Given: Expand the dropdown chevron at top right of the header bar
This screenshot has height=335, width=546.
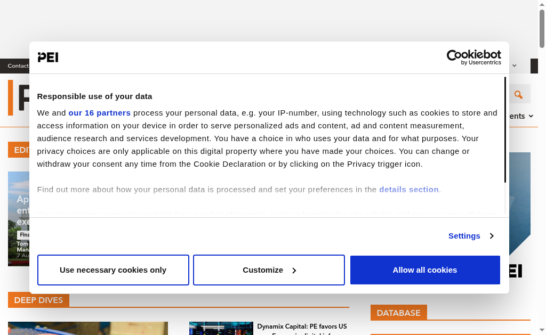Looking at the screenshot, I should 515,66.
